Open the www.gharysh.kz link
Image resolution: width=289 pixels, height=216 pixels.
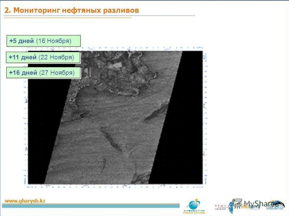tap(25, 201)
